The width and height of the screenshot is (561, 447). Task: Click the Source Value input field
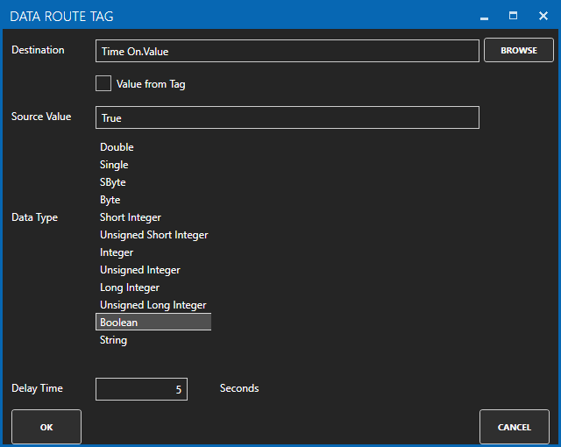(x=287, y=117)
